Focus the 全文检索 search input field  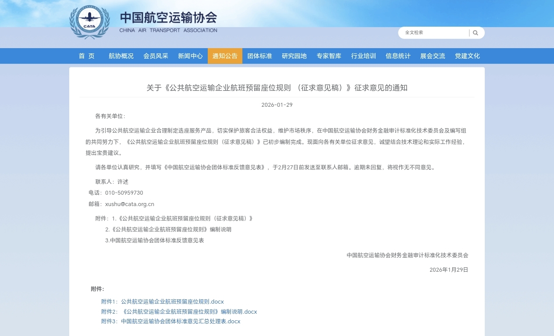pyautogui.click(x=434, y=33)
